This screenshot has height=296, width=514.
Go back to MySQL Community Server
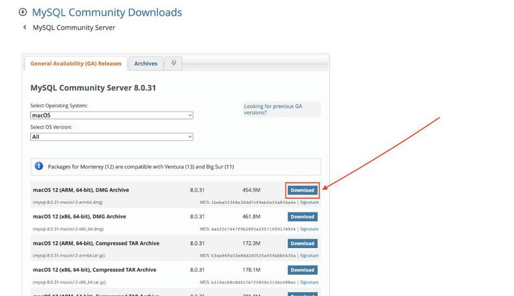pyautogui.click(x=74, y=28)
